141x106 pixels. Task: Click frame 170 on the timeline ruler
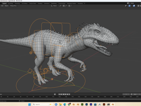pyautogui.click(x=92, y=97)
